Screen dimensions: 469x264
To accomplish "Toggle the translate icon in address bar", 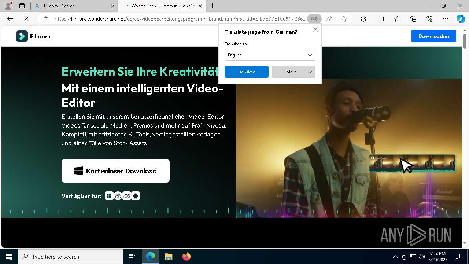I will (x=314, y=19).
